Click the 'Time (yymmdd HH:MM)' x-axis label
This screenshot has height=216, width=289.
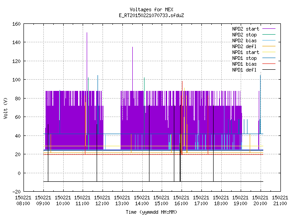(151, 212)
